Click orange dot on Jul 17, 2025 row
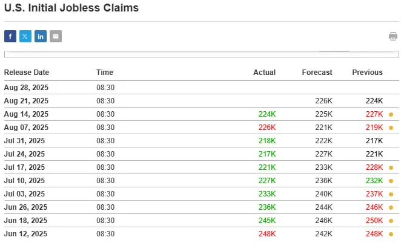Screen dimensions: 401x246 coord(391,167)
